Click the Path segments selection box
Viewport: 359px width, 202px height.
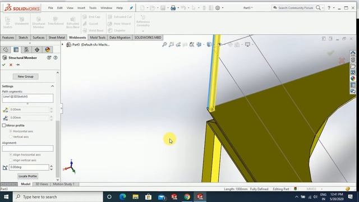tap(27, 98)
